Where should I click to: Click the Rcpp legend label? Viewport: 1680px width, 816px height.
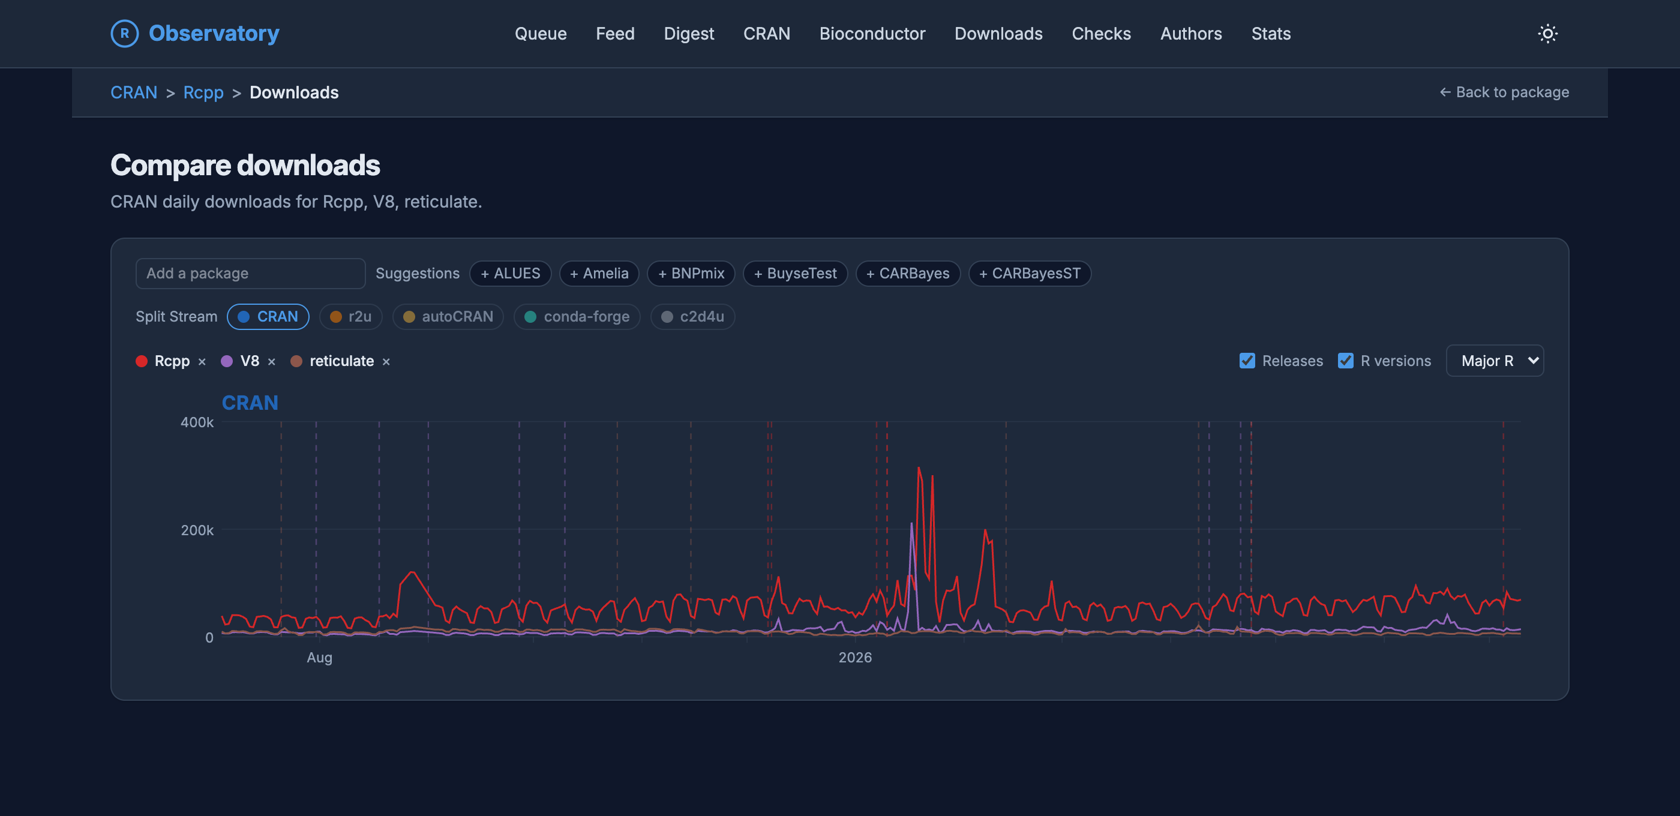(x=172, y=361)
